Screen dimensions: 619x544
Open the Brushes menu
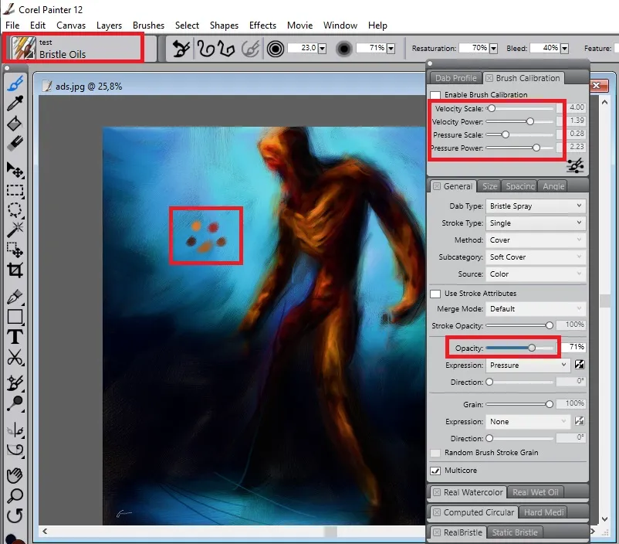pos(148,25)
